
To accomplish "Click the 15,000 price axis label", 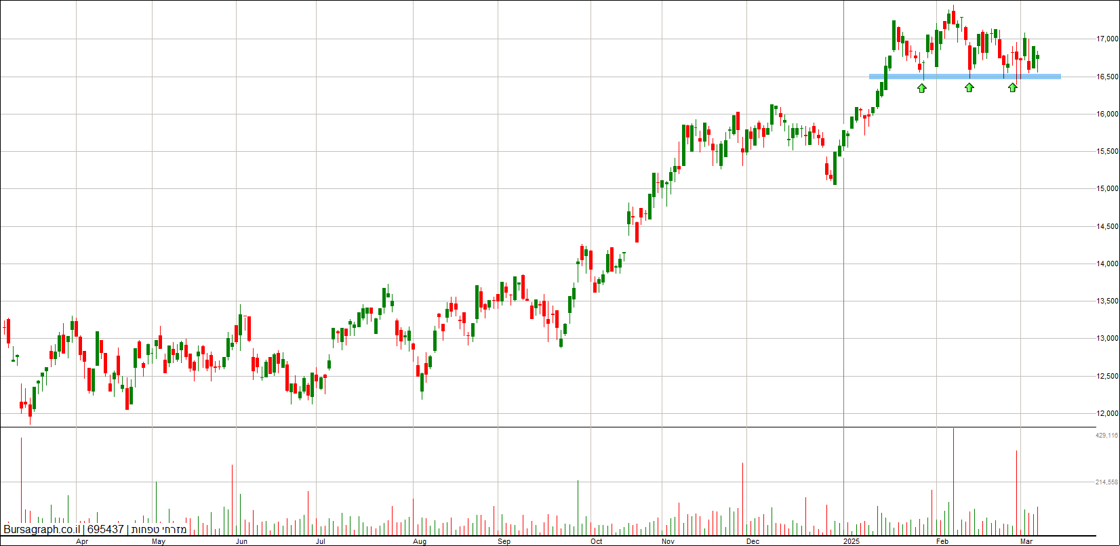I will coord(1108,189).
